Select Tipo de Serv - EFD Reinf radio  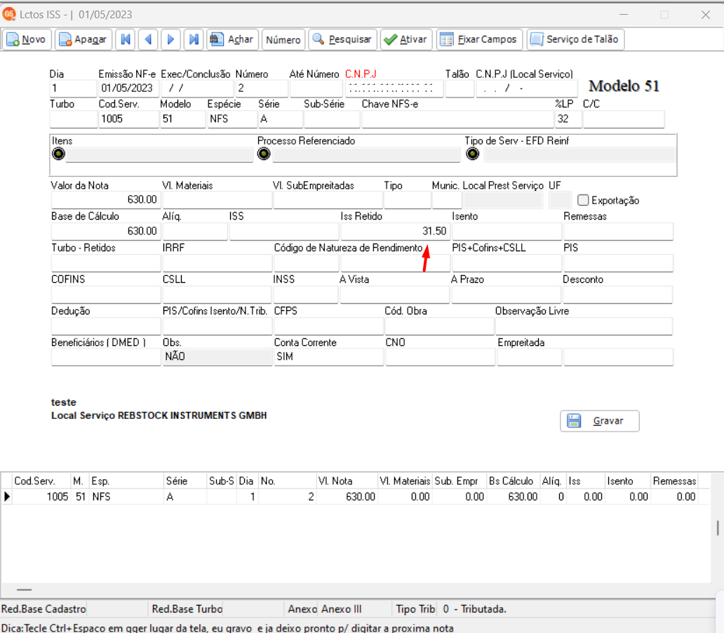472,154
